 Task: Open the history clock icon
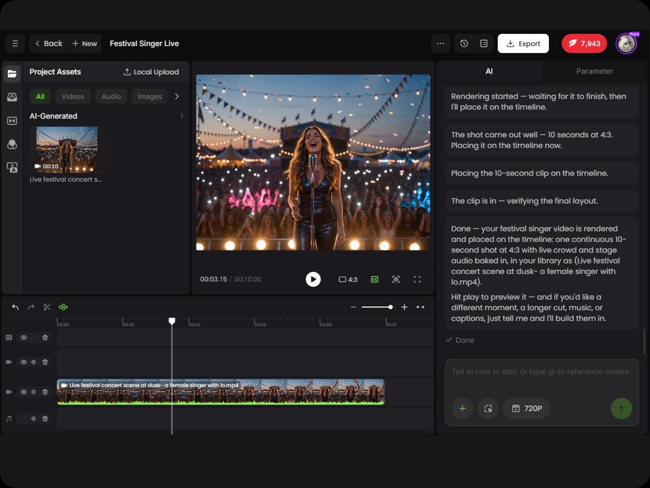(x=464, y=44)
